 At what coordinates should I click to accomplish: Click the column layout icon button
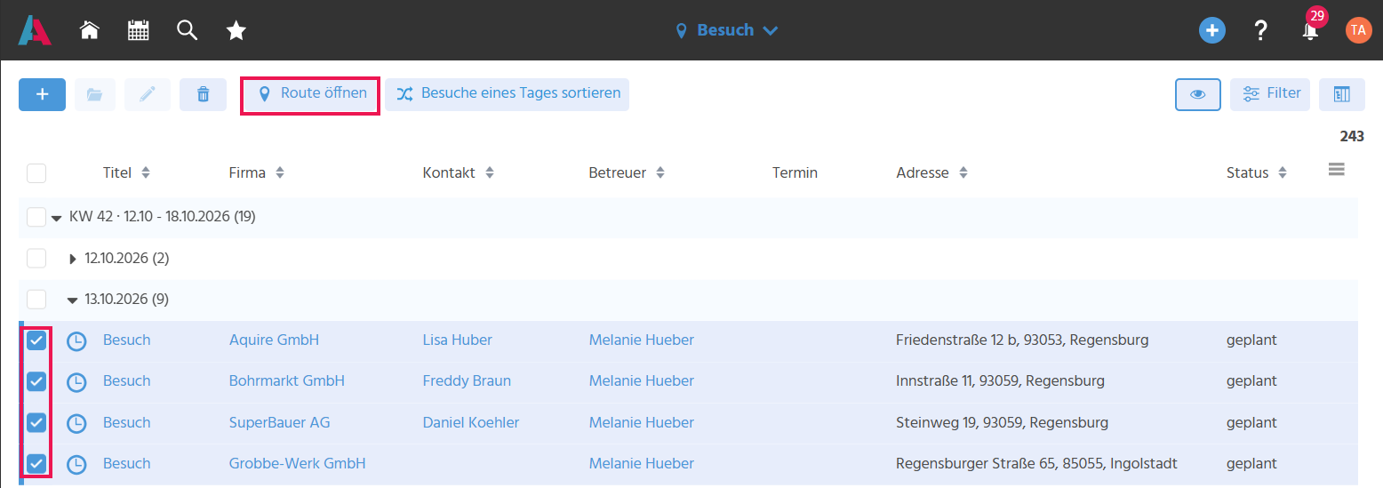[1342, 94]
